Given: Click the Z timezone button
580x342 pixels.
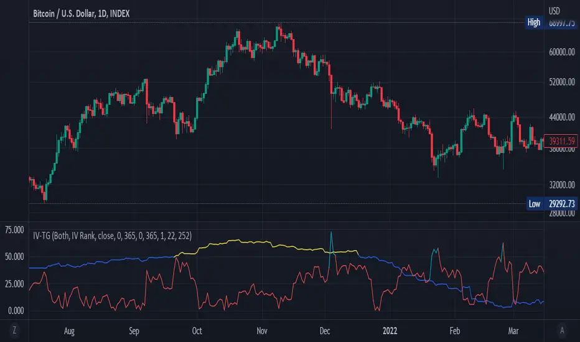Looking at the screenshot, I should (x=14, y=330).
